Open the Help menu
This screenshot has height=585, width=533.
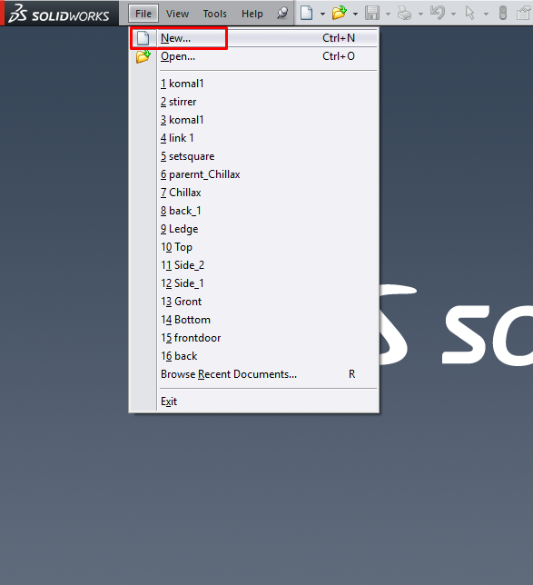click(x=252, y=14)
